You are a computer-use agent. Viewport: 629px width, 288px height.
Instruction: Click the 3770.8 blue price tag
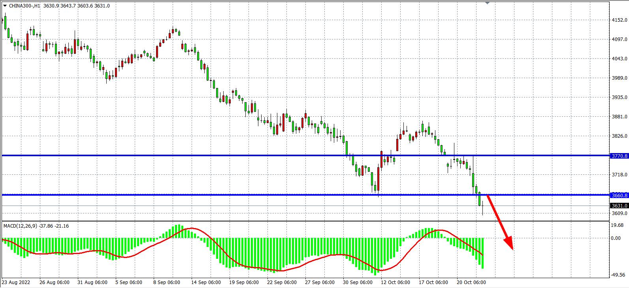tap(619, 156)
